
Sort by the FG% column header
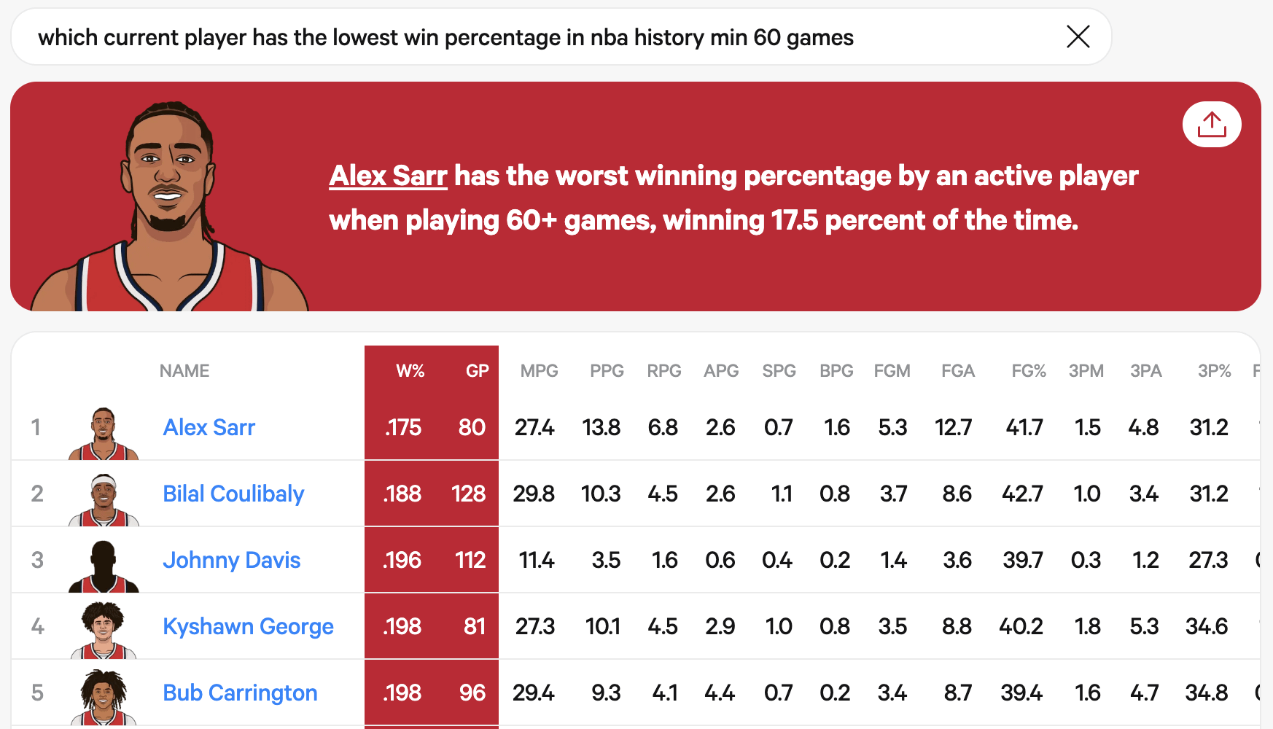pyautogui.click(x=1028, y=370)
